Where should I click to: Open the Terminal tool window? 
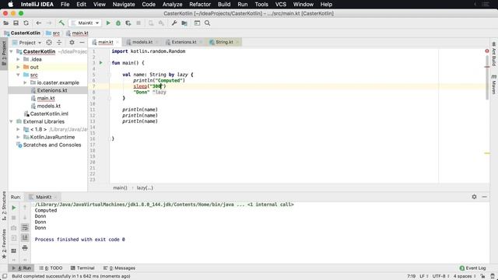(82, 268)
